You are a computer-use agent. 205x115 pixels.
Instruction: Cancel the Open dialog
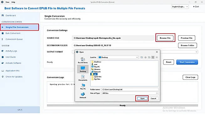coord(153,98)
